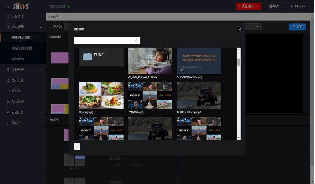Click the Admin user icon
Image resolution: width=315 pixels, height=184 pixels.
pyautogui.click(x=292, y=6)
